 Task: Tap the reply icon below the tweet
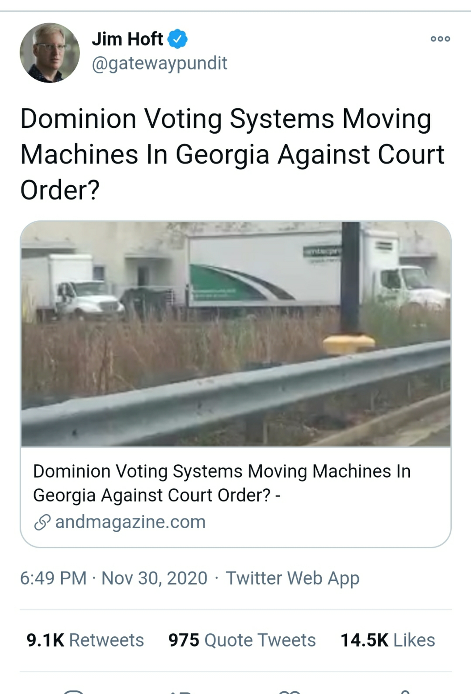pos(73,691)
